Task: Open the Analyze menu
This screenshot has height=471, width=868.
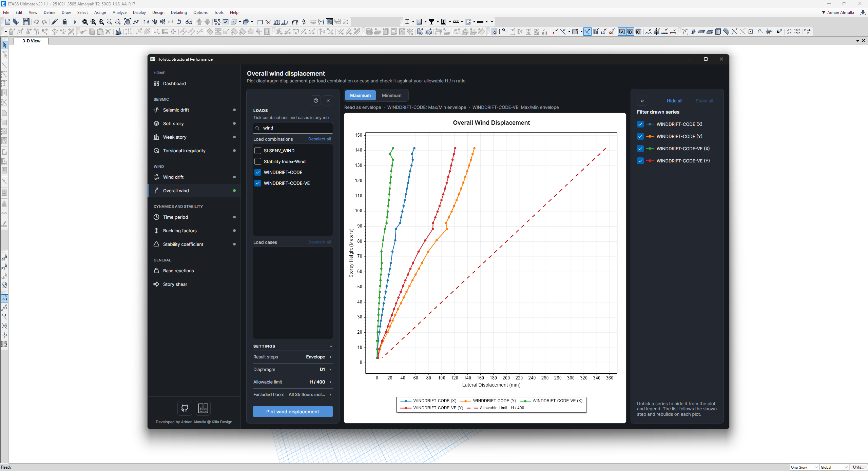Action: coord(119,13)
